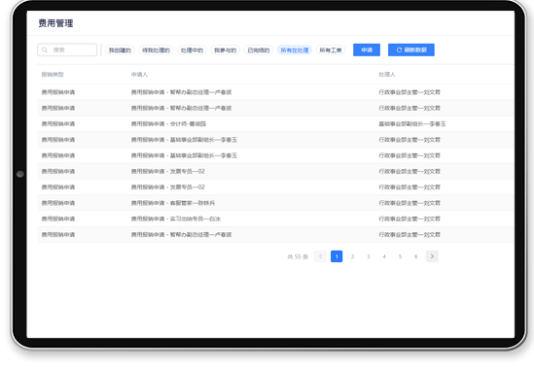This screenshot has width=534, height=368.
Task: Open the row with 会计师 applicant
Action: pos(275,124)
